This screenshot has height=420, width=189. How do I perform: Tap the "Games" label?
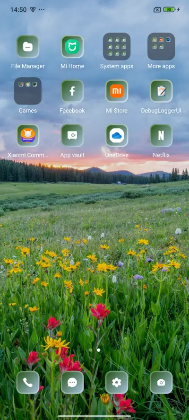[28, 111]
